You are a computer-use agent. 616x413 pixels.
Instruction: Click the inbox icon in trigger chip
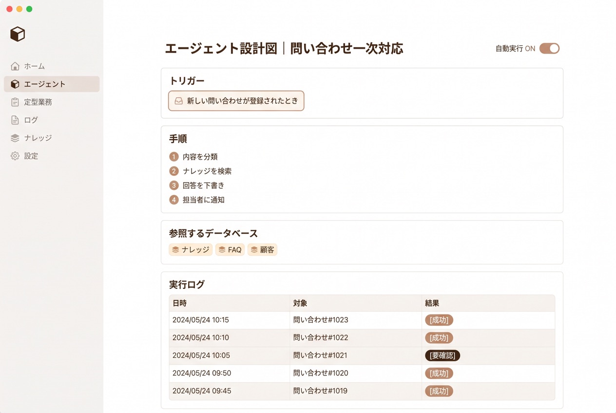coord(179,101)
